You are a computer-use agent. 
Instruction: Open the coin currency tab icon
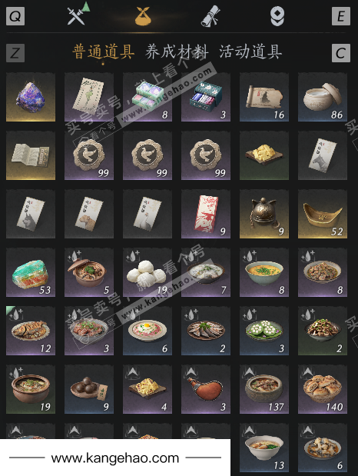(x=277, y=16)
